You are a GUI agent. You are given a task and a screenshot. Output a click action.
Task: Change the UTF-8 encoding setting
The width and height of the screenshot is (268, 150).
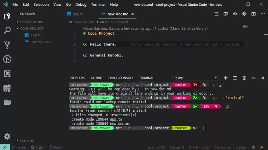[x=193, y=147]
